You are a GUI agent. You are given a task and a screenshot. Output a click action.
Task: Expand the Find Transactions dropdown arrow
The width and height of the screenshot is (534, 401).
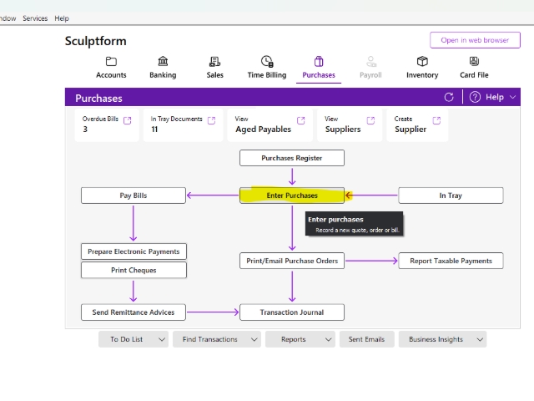pyautogui.click(x=254, y=339)
